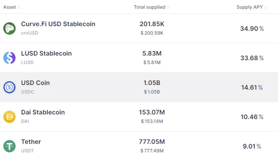This screenshot has height=158, width=278.
Task: Click the Tether USDT icon
Action: point(9,146)
